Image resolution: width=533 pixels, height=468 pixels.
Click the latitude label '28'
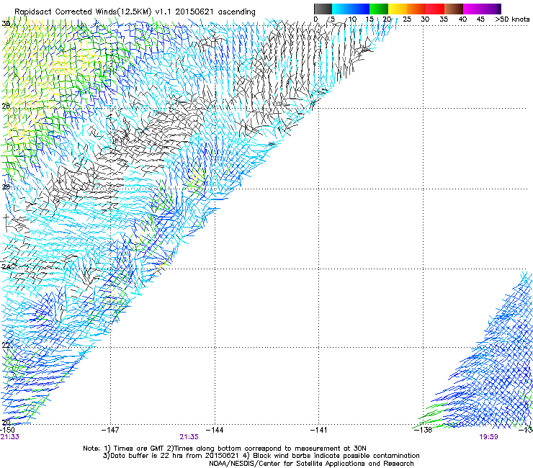(6, 106)
